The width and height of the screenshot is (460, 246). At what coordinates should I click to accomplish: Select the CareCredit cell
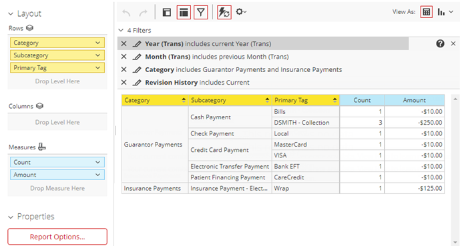point(306,177)
